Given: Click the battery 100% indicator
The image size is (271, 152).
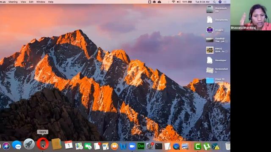Looking at the screenshot, I should coord(187,2).
